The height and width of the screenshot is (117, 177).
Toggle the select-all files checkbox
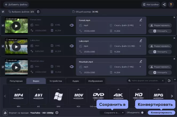coord(3,12)
